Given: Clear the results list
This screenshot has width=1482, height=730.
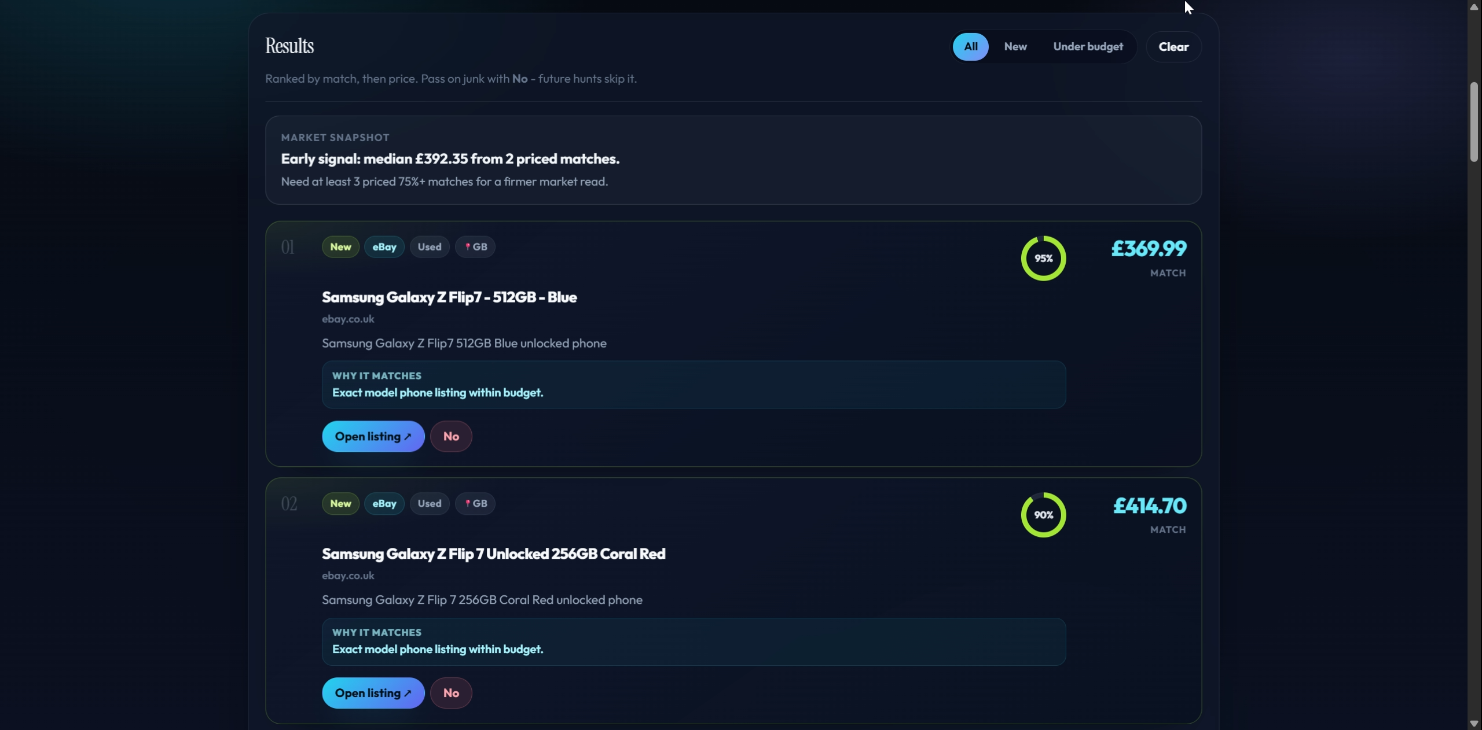Looking at the screenshot, I should (x=1173, y=47).
